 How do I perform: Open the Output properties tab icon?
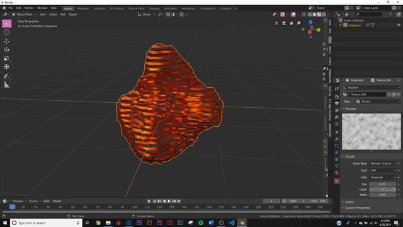pos(337,103)
